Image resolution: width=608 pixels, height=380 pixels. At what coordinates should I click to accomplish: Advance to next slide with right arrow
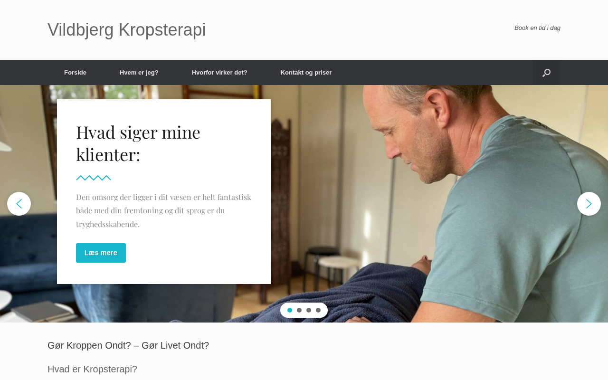coord(589,204)
